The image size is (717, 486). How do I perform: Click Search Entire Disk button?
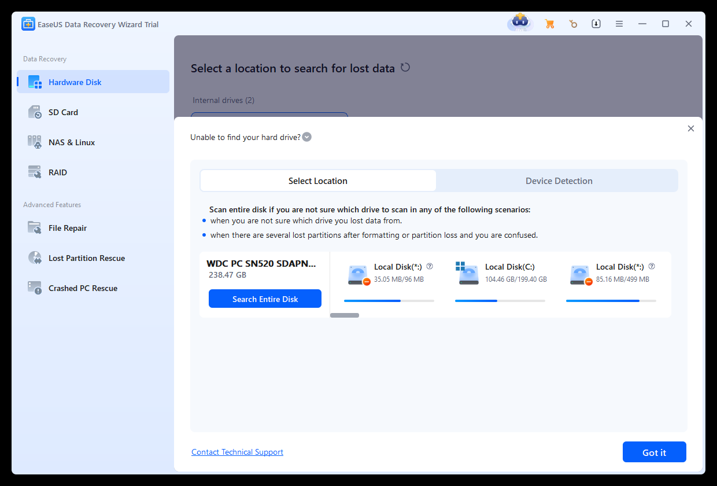pos(265,299)
